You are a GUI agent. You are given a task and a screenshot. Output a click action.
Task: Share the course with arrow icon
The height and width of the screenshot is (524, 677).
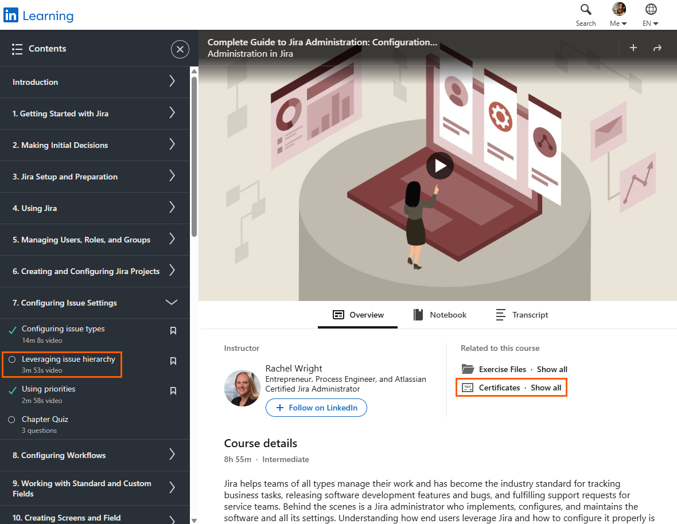(657, 48)
